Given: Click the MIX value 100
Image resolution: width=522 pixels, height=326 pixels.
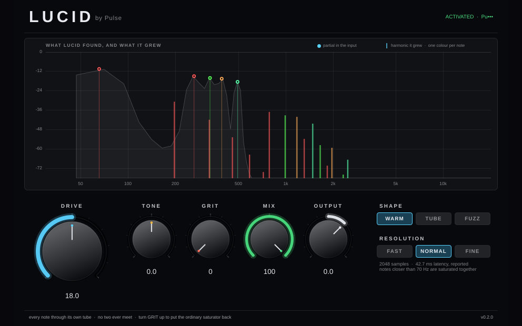Looking at the screenshot, I should tap(269, 271).
